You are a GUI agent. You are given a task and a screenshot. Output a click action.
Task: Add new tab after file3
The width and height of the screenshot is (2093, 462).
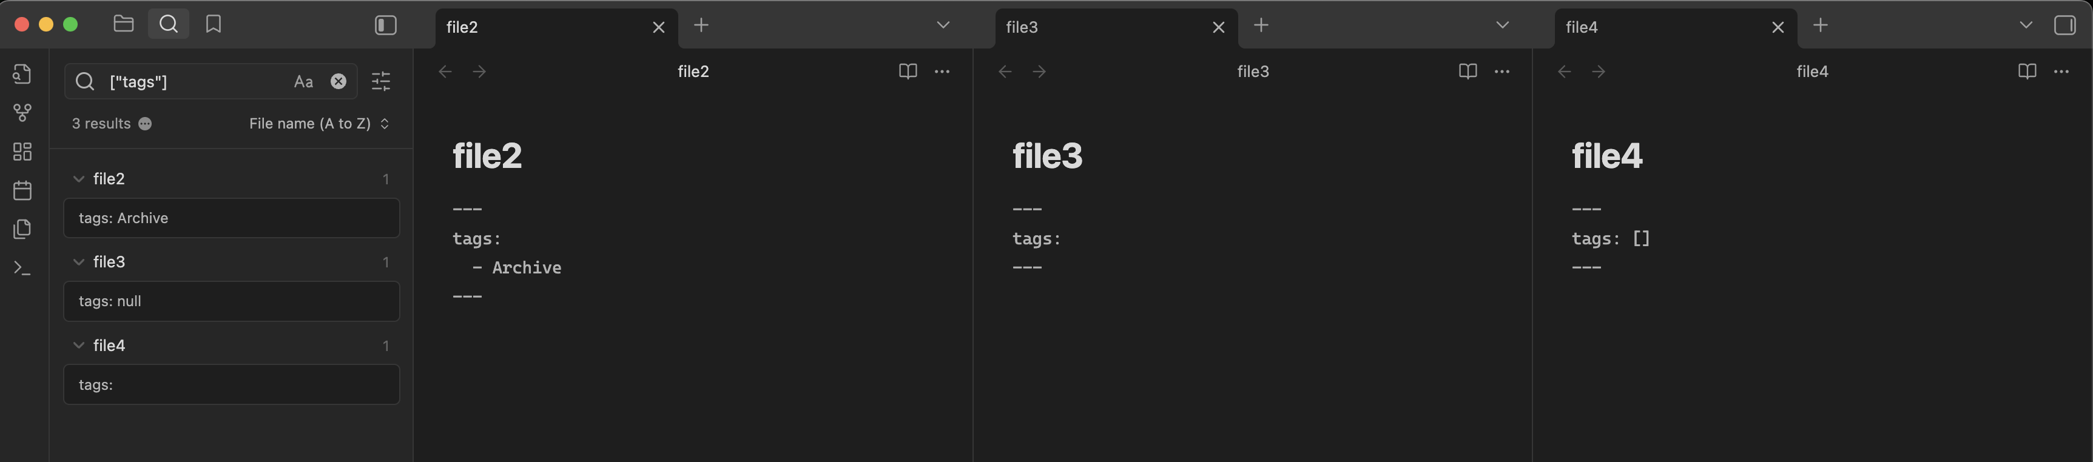pos(1261,25)
